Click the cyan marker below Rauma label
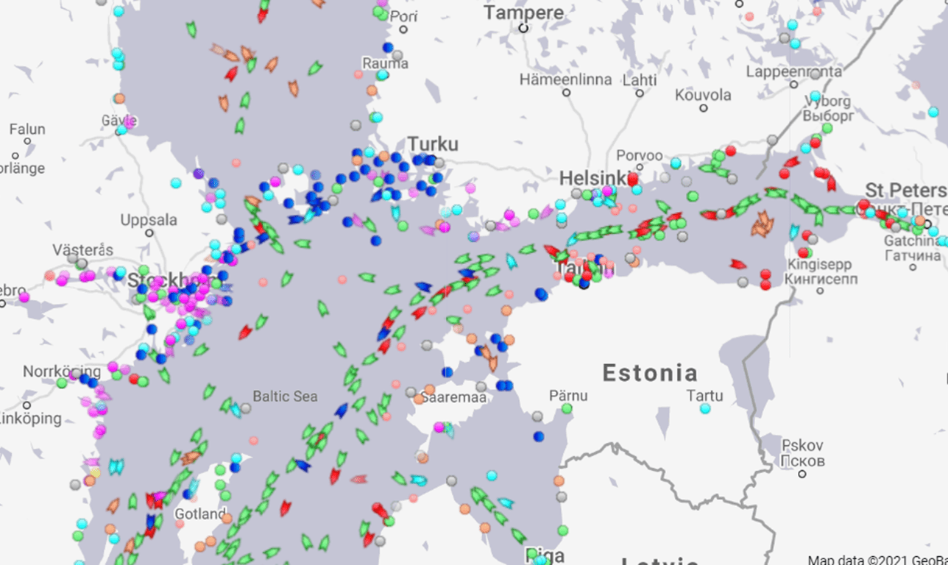Viewport: 948px width, 565px height. click(382, 75)
